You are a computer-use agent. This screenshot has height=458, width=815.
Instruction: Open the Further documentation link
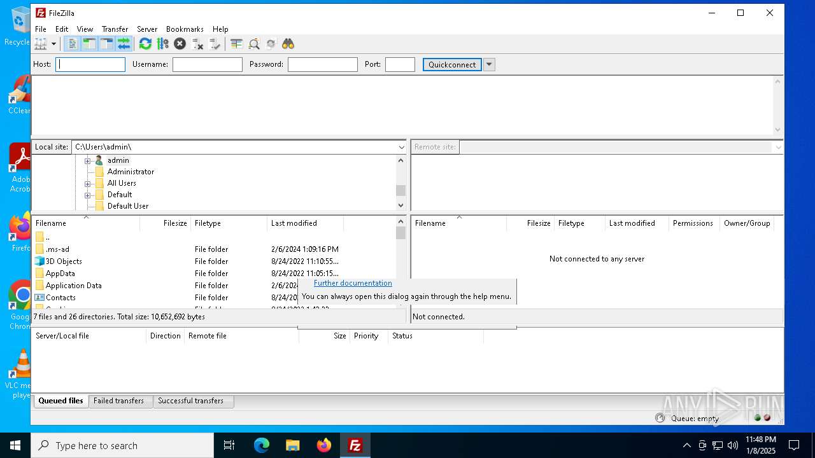click(353, 283)
